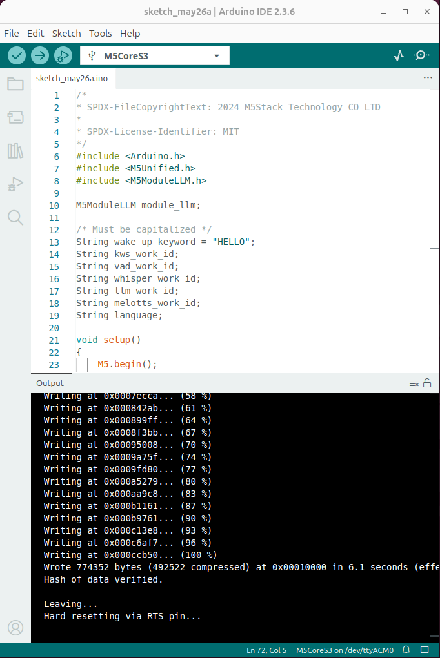Click 'Hash of data verified.' output line
Image resolution: width=440 pixels, height=658 pixels.
click(103, 579)
